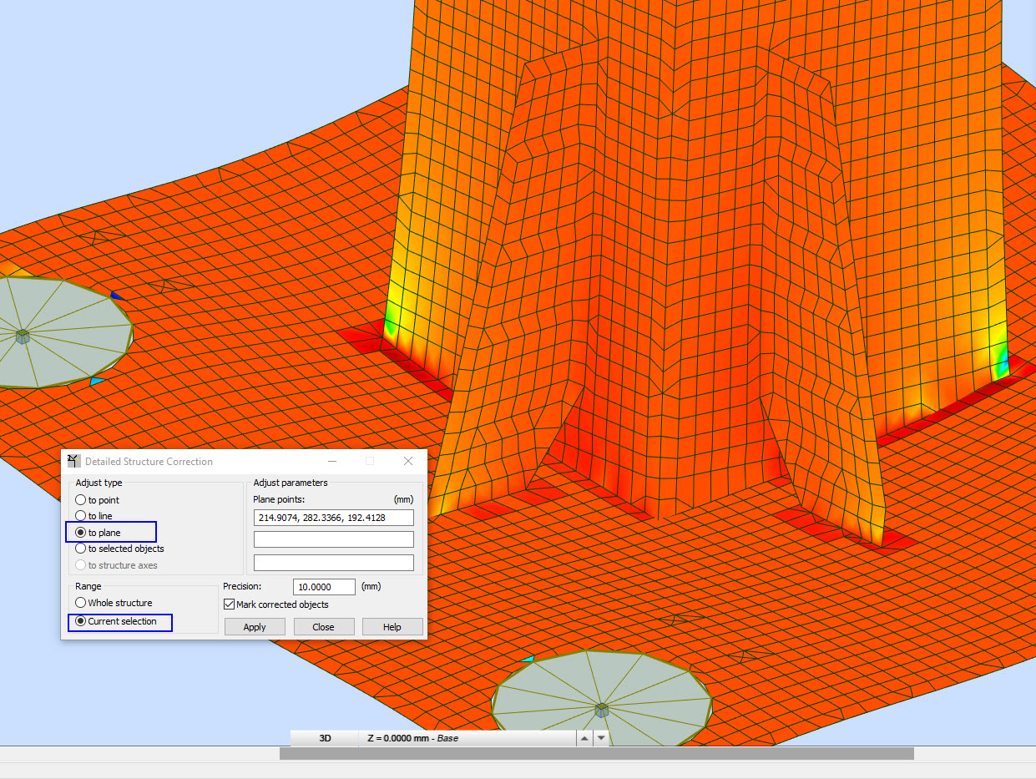Viewport: 1036px width, 779px height.
Task: Set Range to "Whole structure"
Action: (81, 602)
